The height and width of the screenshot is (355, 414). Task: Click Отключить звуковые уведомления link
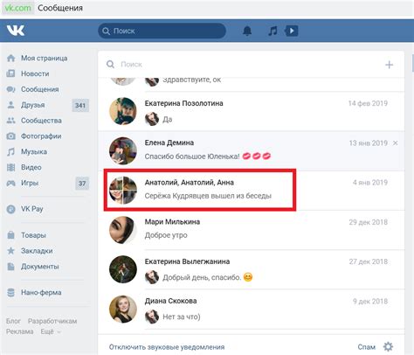pos(167,347)
